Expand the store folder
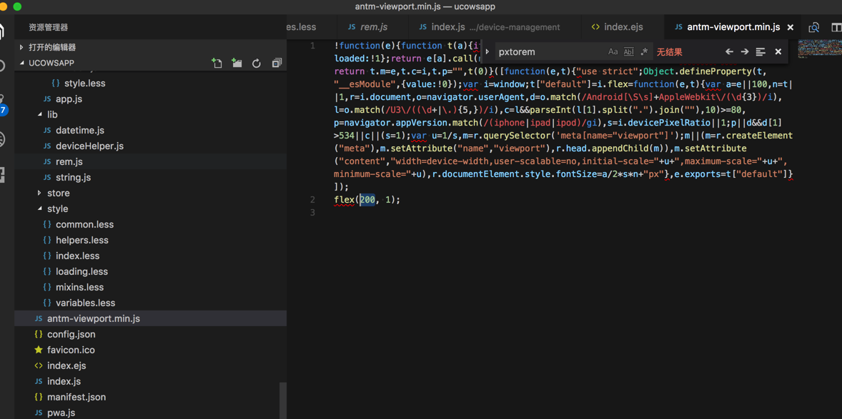The image size is (842, 419). point(58,193)
